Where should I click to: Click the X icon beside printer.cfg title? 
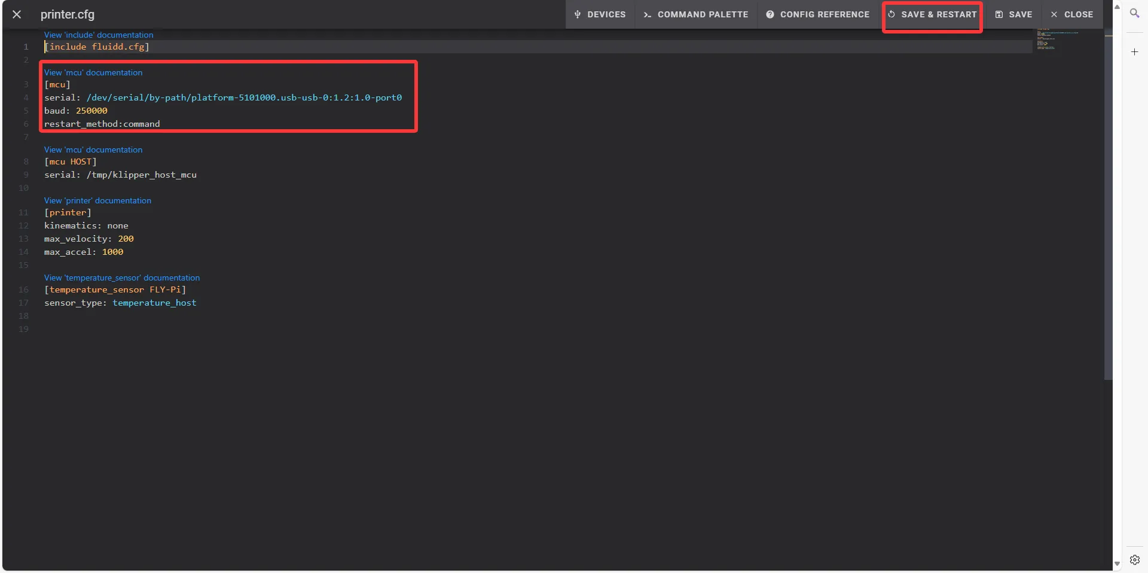pyautogui.click(x=17, y=14)
